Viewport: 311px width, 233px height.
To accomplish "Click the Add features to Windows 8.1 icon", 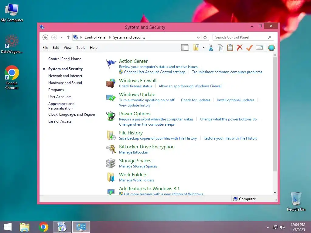I will coord(111,192).
